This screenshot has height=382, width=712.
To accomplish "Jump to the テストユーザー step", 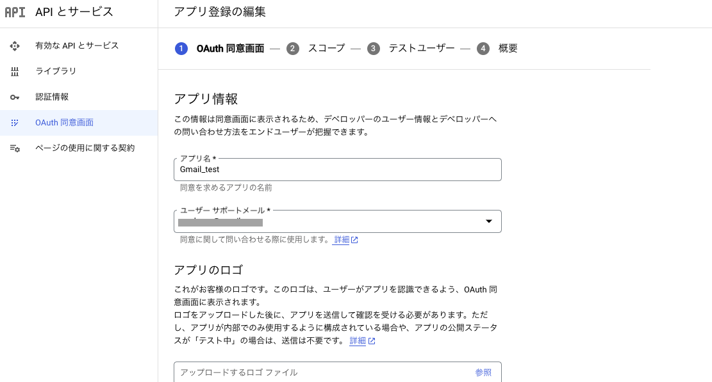I will pos(422,48).
